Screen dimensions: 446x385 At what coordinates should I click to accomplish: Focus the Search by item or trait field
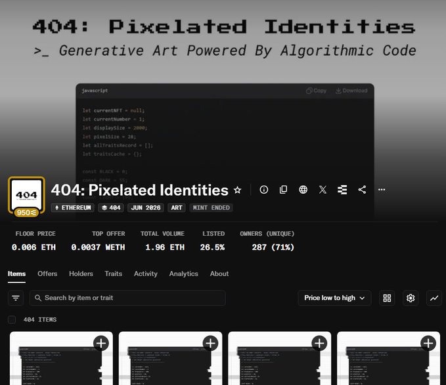[127, 298]
